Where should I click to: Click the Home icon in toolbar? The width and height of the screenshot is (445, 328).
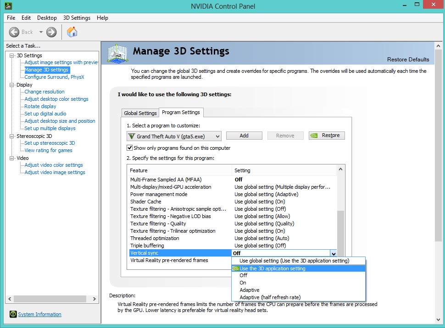click(x=72, y=32)
